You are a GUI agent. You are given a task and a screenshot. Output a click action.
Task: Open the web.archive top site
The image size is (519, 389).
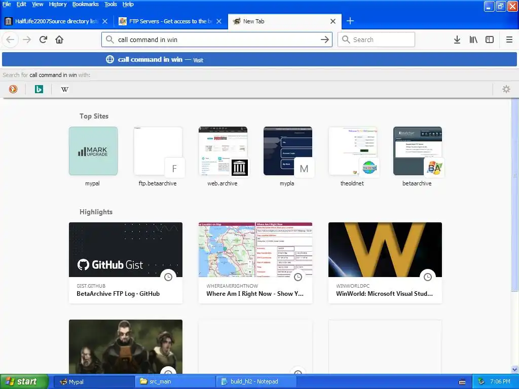click(x=223, y=151)
